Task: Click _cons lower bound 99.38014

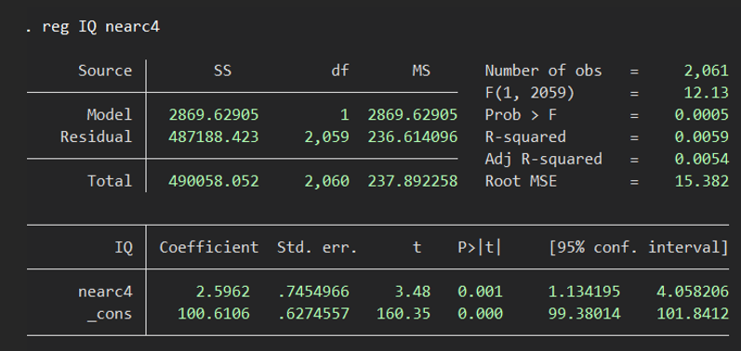Action: click(x=584, y=314)
